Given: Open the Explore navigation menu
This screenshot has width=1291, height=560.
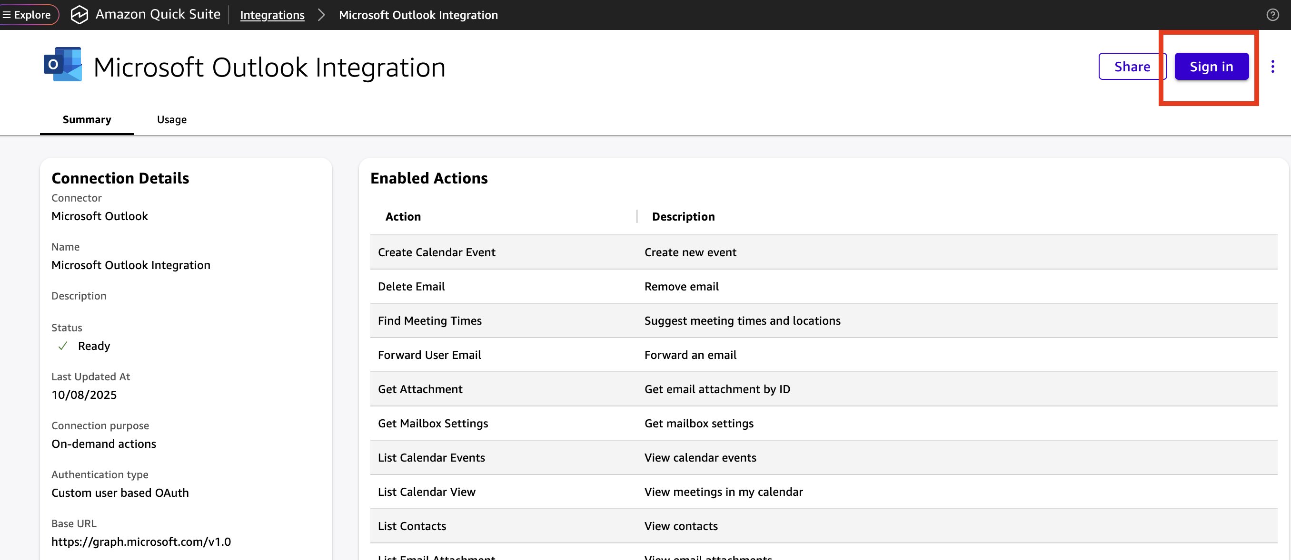Looking at the screenshot, I should 28,14.
